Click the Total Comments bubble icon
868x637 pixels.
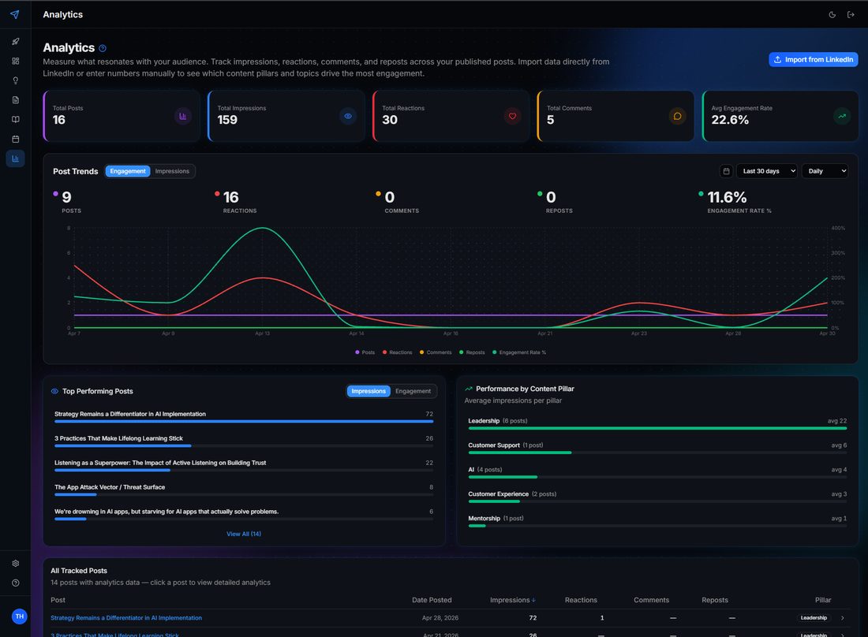point(677,116)
